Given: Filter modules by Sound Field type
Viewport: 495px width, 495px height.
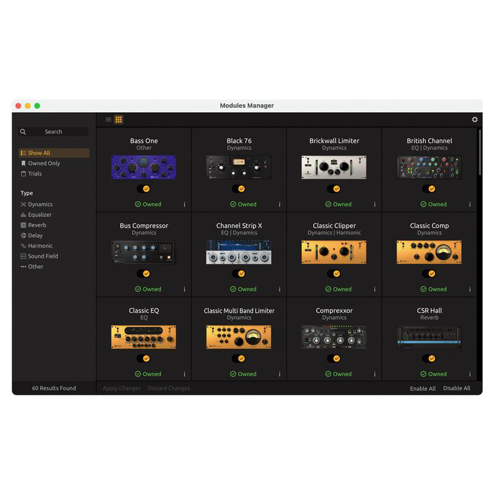Looking at the screenshot, I should (x=39, y=257).
